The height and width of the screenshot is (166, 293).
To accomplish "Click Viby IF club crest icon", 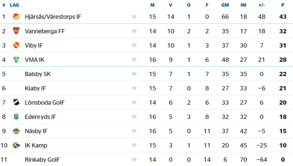I will (16, 45).
